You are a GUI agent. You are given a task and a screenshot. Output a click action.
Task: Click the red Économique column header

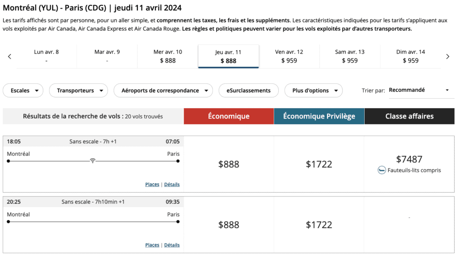click(x=229, y=116)
